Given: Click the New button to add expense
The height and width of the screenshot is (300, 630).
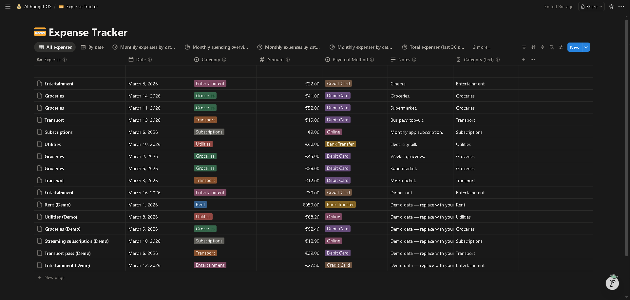Looking at the screenshot, I should (x=575, y=47).
